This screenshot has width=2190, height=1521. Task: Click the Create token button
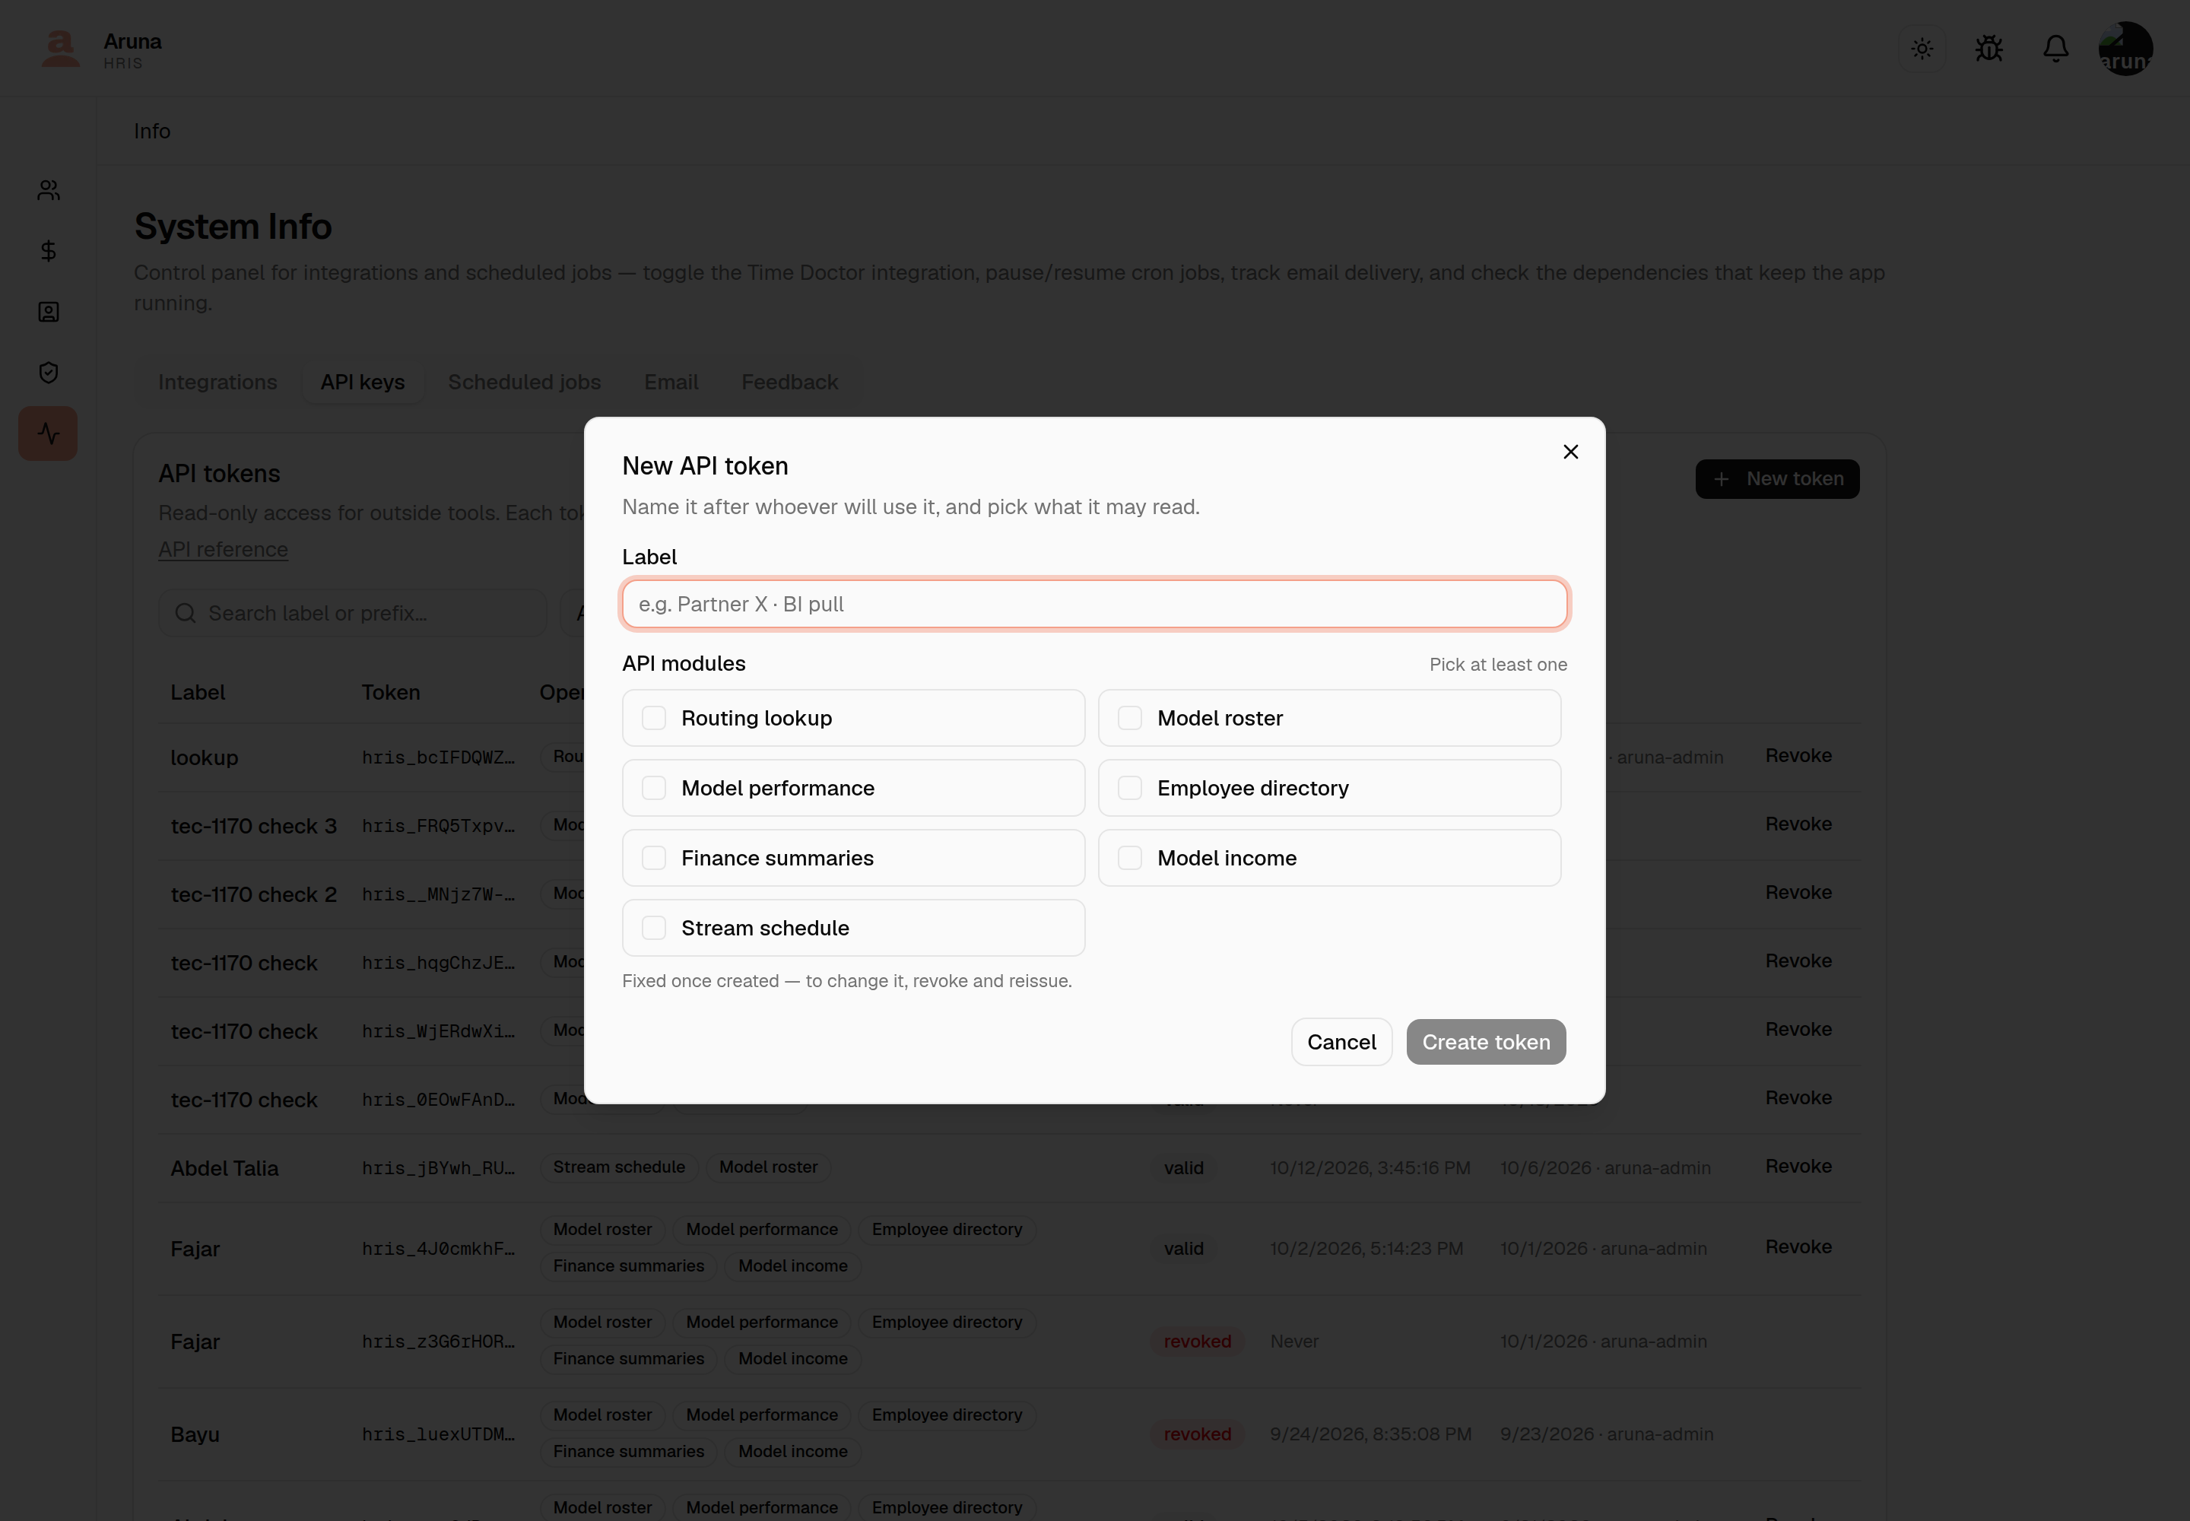[x=1486, y=1042]
